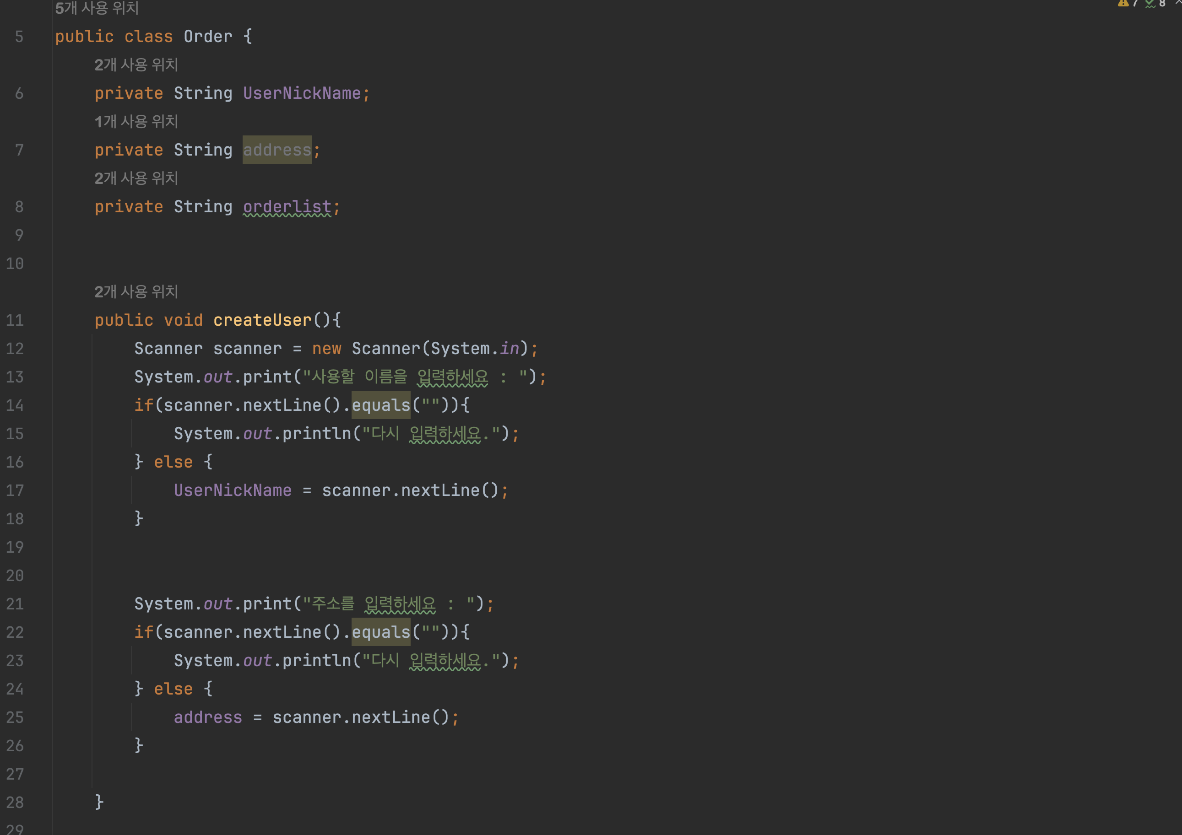1182x835 pixels.
Task: Click UserNickName assignment on line 17
Action: (x=233, y=490)
